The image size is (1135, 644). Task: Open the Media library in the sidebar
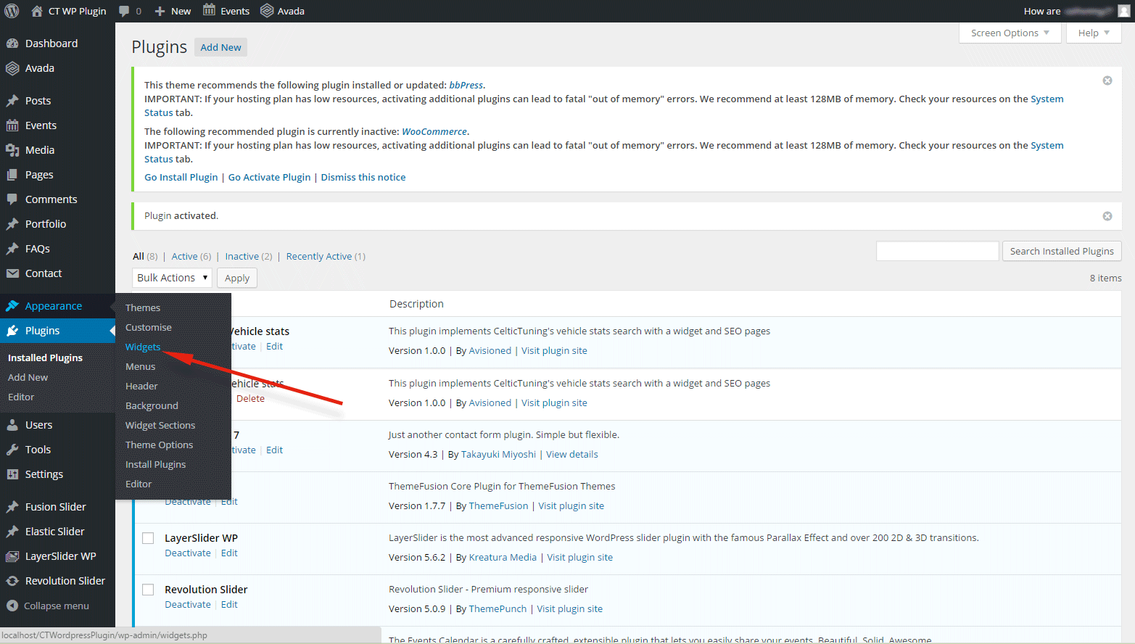click(x=39, y=150)
